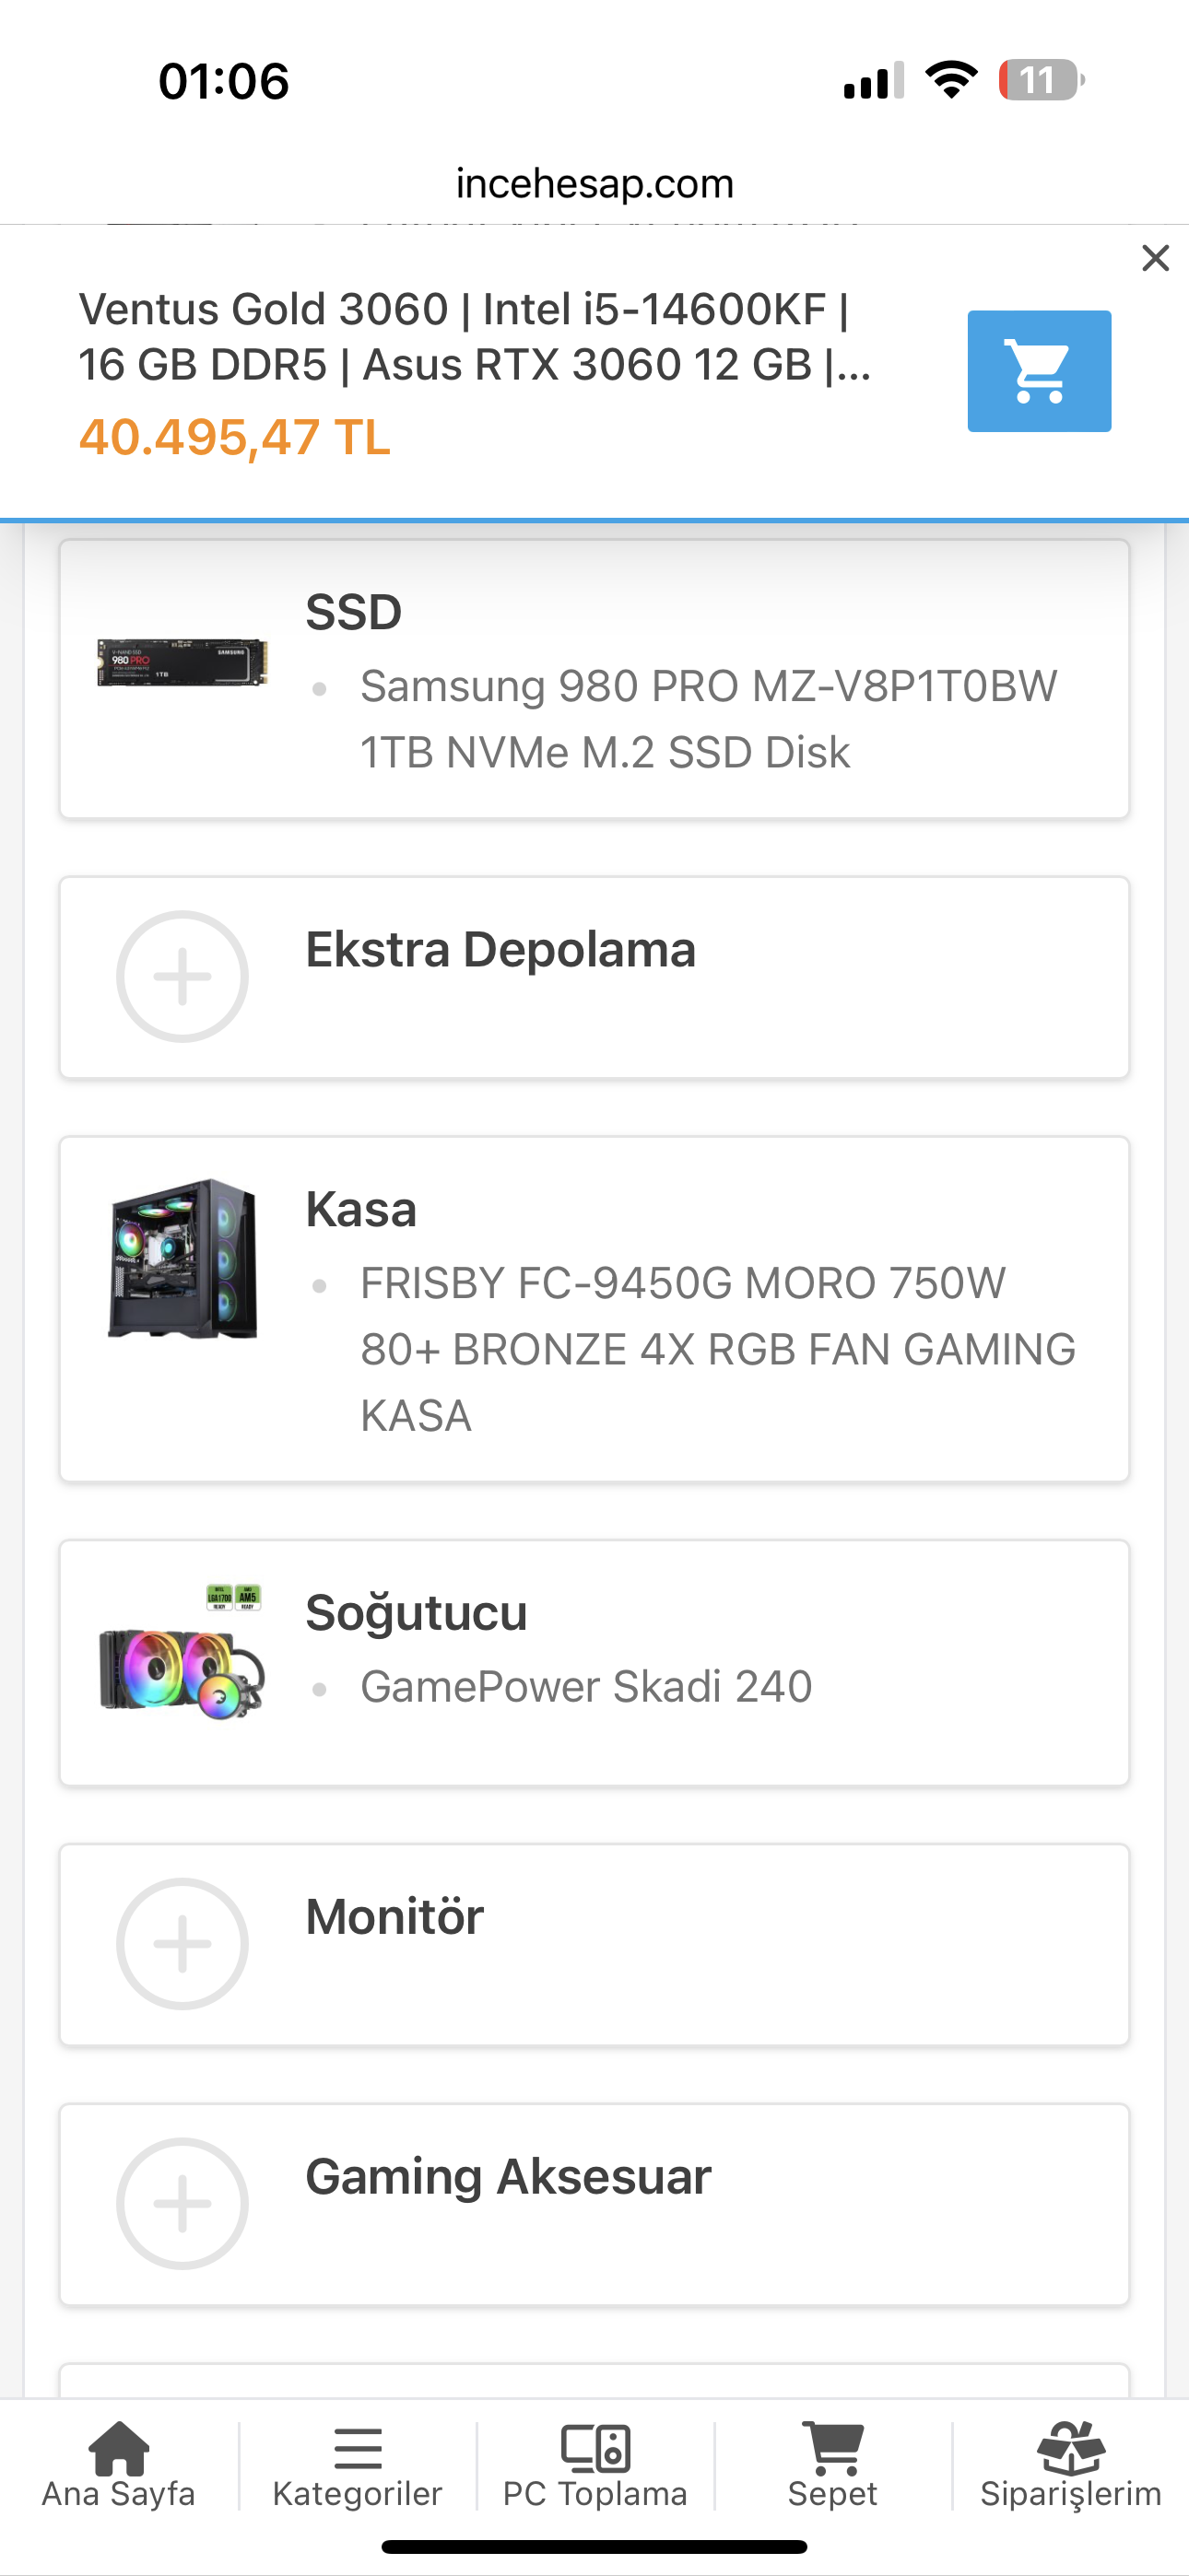
Task: Open the Ventus Gold 3060 product title
Action: [475, 337]
